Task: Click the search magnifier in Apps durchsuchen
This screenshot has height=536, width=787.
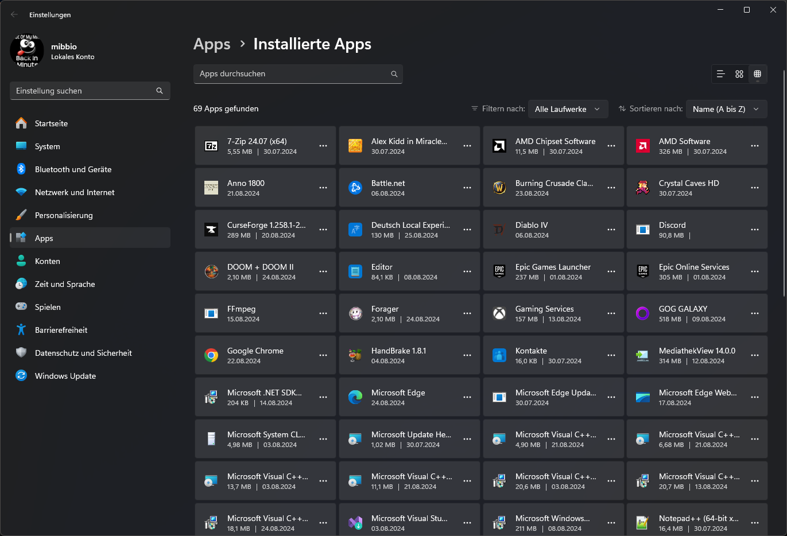Action: tap(394, 74)
